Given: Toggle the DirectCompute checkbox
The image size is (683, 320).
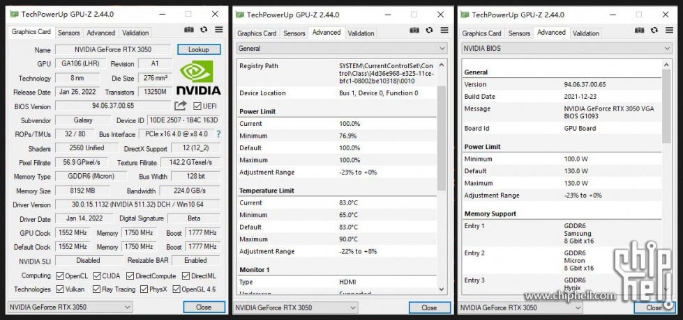Looking at the screenshot, I should coord(130,275).
